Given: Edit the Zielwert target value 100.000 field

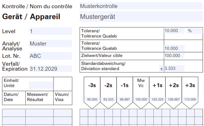Looking at the screenshot, I should click(x=174, y=55).
